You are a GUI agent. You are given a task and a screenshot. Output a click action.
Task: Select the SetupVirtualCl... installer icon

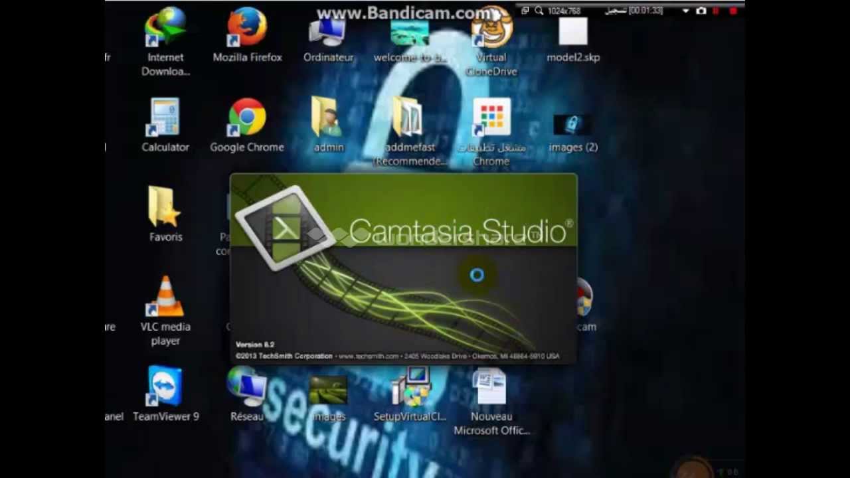tap(410, 393)
